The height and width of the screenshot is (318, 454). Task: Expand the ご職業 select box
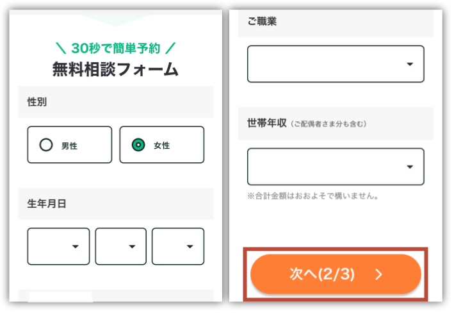point(335,64)
